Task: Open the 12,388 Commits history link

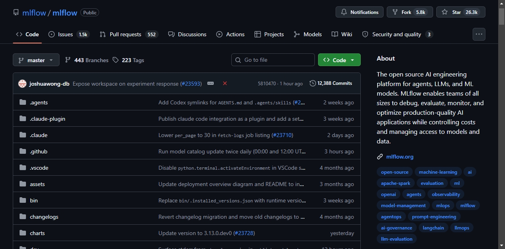Action: pos(331,83)
